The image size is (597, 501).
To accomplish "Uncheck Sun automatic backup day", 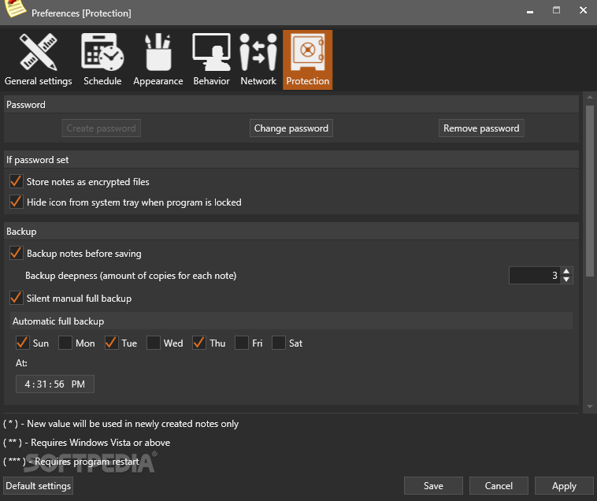I will coord(23,343).
